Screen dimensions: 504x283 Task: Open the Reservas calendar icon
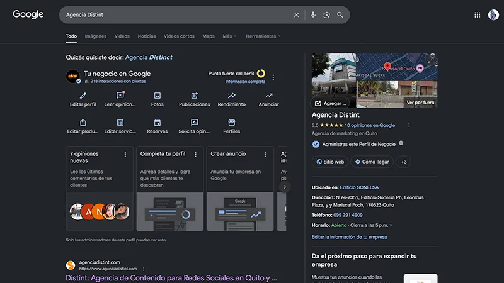pyautogui.click(x=157, y=123)
